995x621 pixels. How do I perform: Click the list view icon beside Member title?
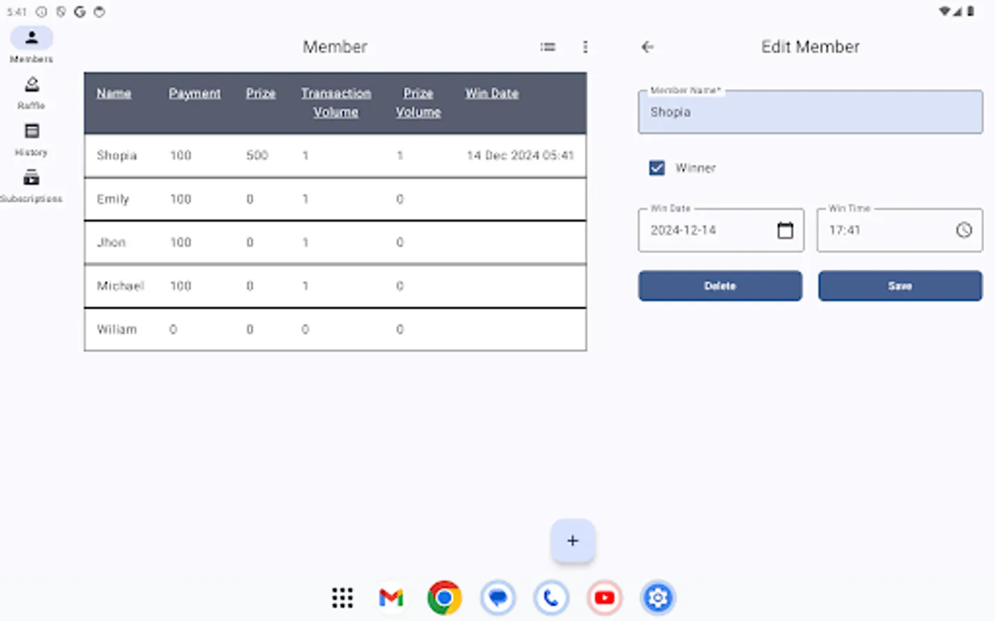click(x=548, y=47)
